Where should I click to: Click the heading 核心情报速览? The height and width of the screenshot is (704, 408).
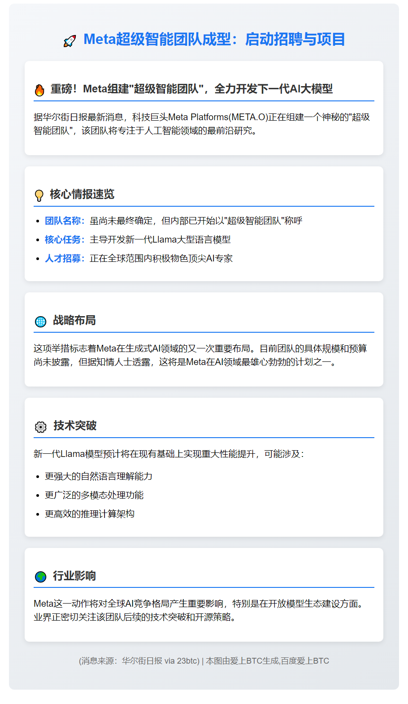point(82,194)
